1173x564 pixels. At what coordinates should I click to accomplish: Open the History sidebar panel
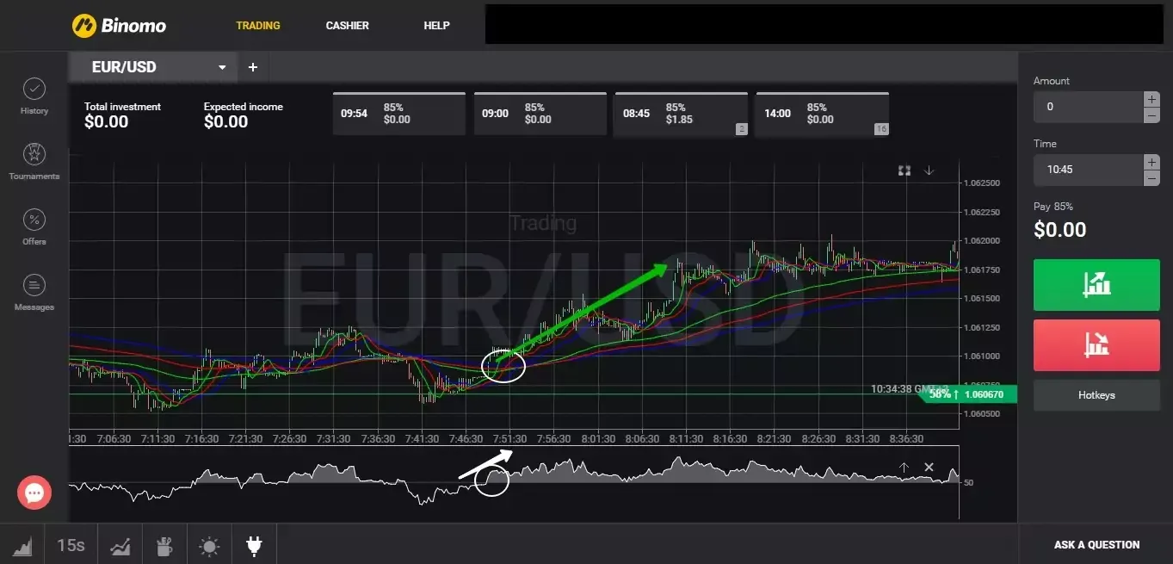34,96
